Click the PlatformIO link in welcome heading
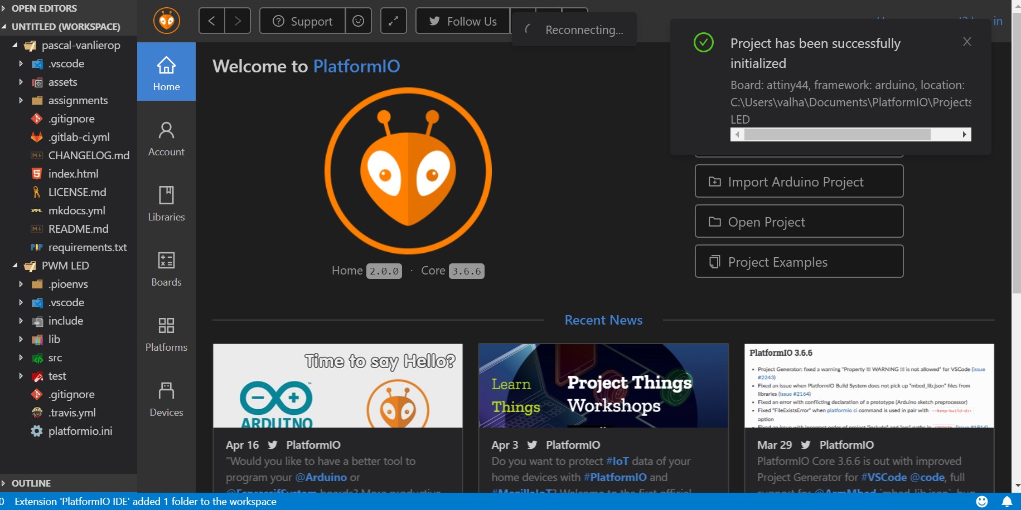The width and height of the screenshot is (1021, 510). [x=357, y=66]
